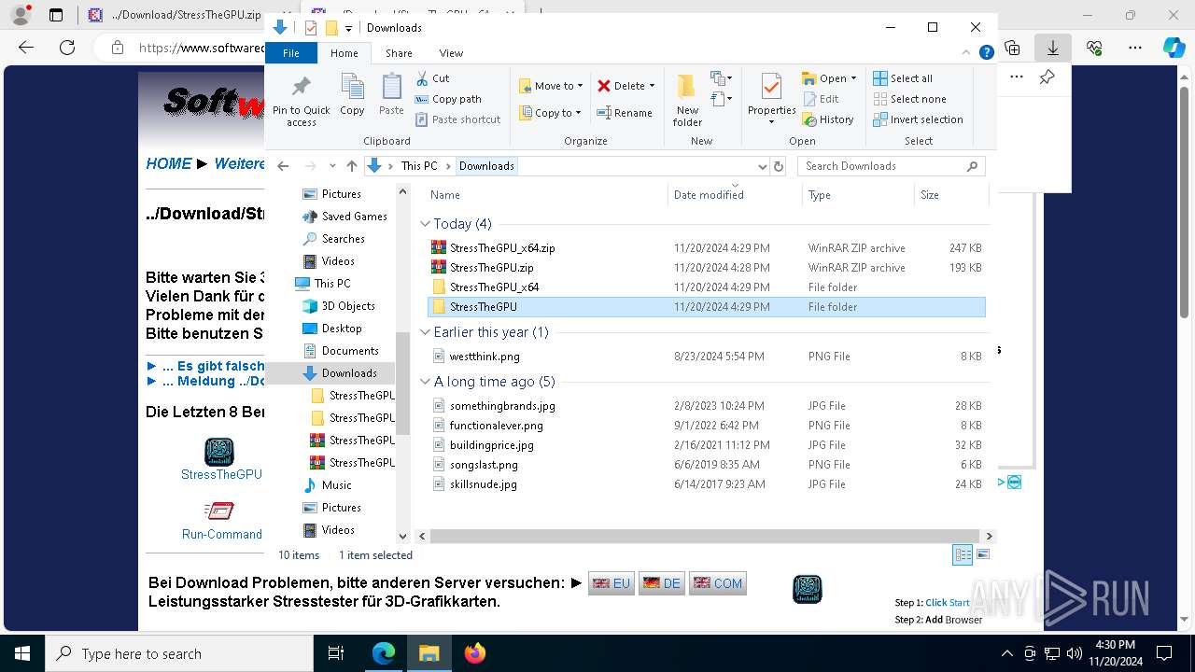This screenshot has width=1195, height=672.
Task: Select StressTheGPU_x64.zip file
Action: [707, 248]
